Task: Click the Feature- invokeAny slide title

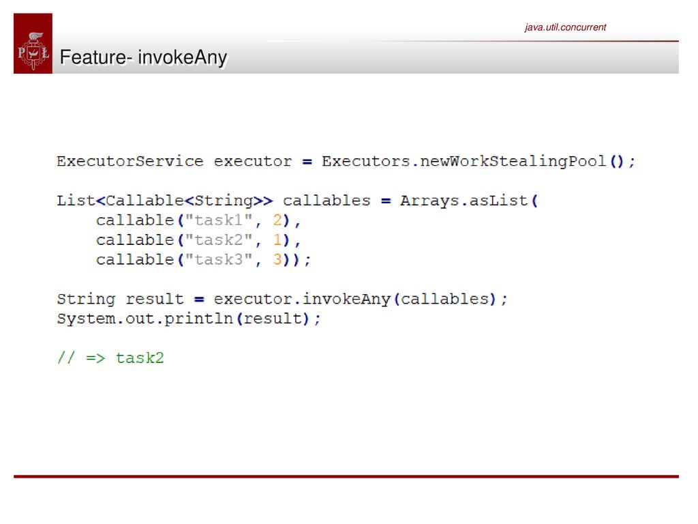Action: (x=143, y=57)
